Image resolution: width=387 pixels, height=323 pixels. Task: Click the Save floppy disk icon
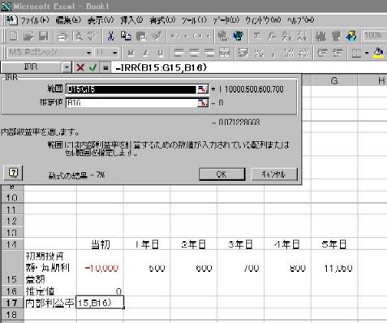pos(43,36)
